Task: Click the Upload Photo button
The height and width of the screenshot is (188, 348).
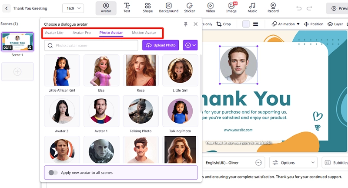Action: pyautogui.click(x=161, y=45)
